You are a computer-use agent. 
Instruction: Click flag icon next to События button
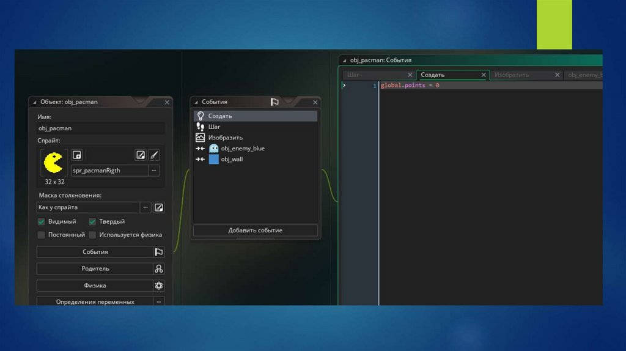point(159,252)
